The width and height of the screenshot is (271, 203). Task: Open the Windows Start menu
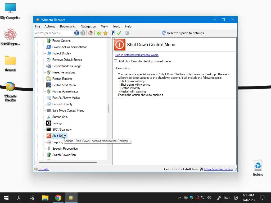(x=6, y=198)
